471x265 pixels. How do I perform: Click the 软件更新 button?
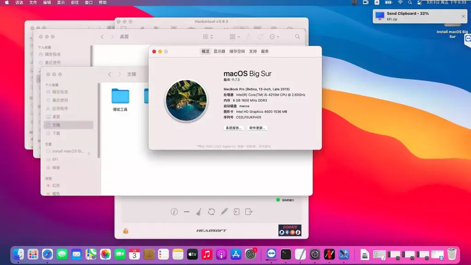point(257,128)
